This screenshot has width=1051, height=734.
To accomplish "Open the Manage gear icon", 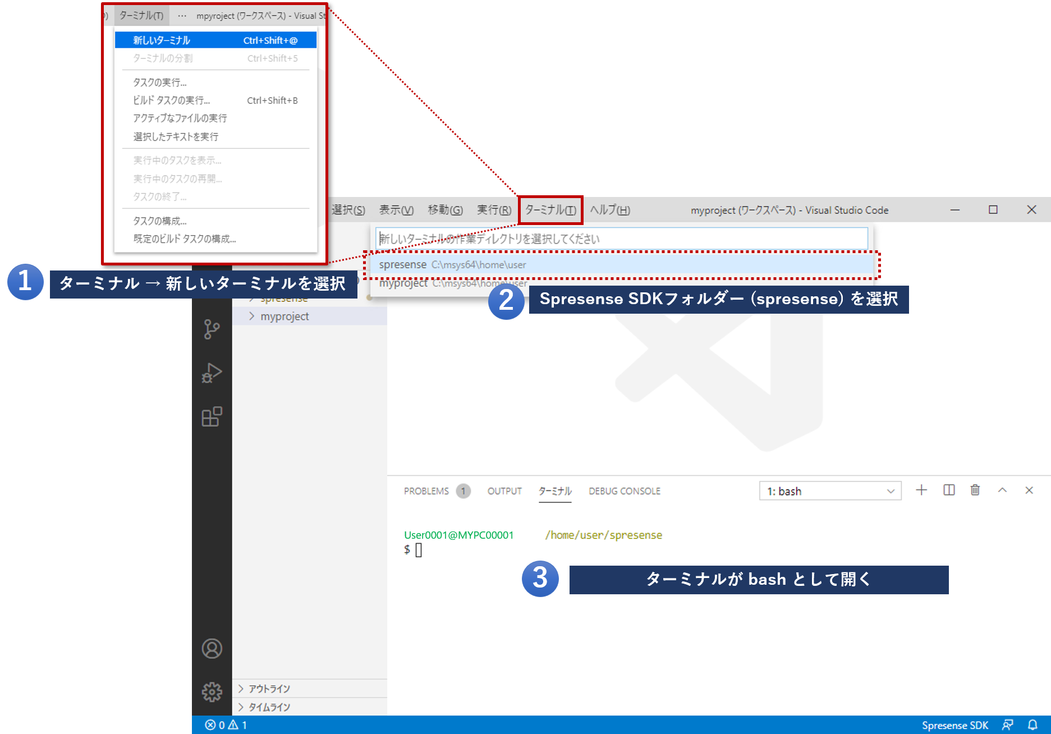I will (212, 692).
